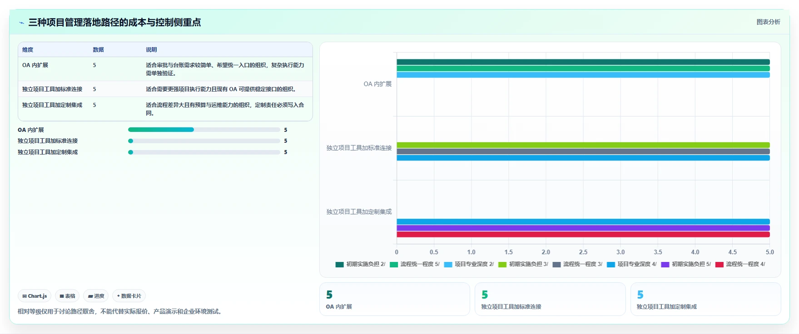Screen dimensions: 799x334
Task: Click the footnote starting 相对等级仅用于讨论路径取舍
Action: click(x=120, y=312)
